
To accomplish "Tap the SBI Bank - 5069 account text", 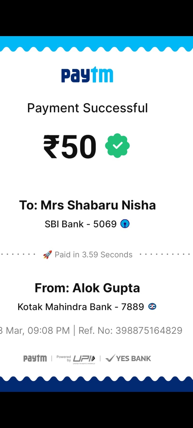I will (80, 224).
